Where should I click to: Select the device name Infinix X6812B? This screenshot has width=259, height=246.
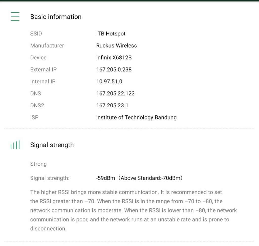[114, 58]
